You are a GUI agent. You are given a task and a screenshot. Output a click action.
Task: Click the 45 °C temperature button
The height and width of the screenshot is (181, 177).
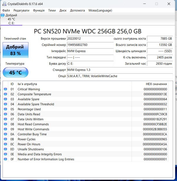click(x=15, y=72)
